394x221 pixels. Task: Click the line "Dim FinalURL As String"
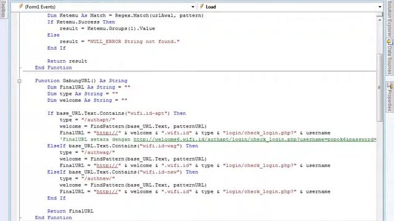[x=89, y=87]
